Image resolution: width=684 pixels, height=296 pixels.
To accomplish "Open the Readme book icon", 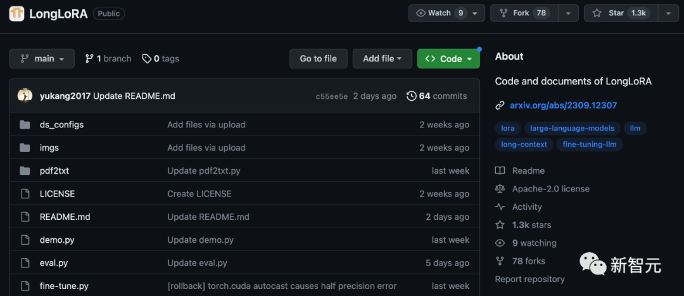I will 500,171.
